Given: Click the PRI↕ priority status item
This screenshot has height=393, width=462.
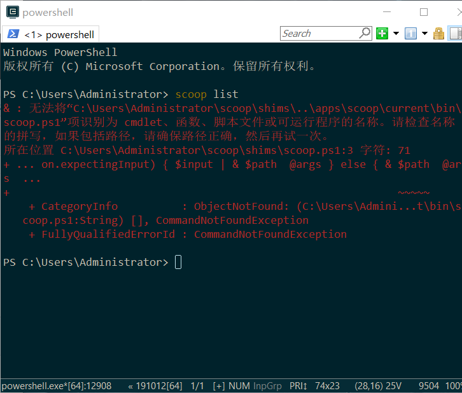Looking at the screenshot, I should 298,385.
